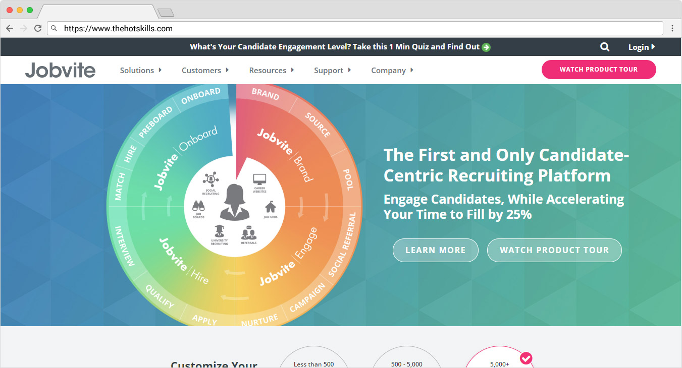Click the Jobvite Brand wheel segment

[x=285, y=155]
